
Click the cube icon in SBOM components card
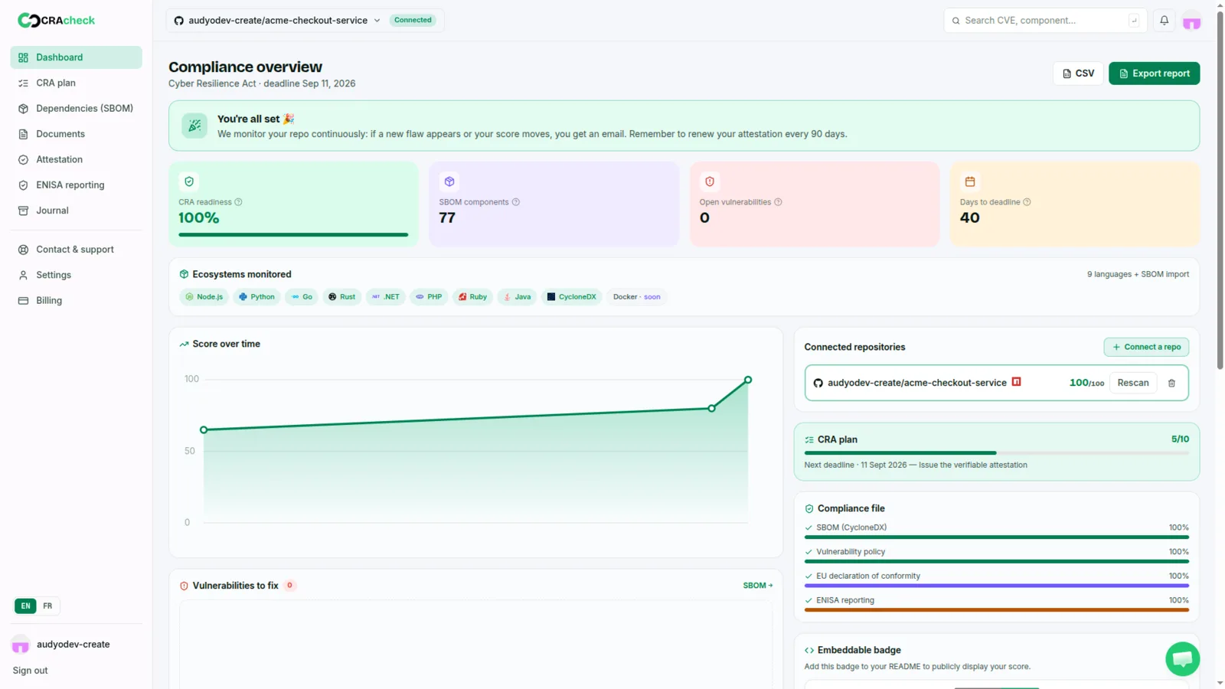click(x=449, y=181)
